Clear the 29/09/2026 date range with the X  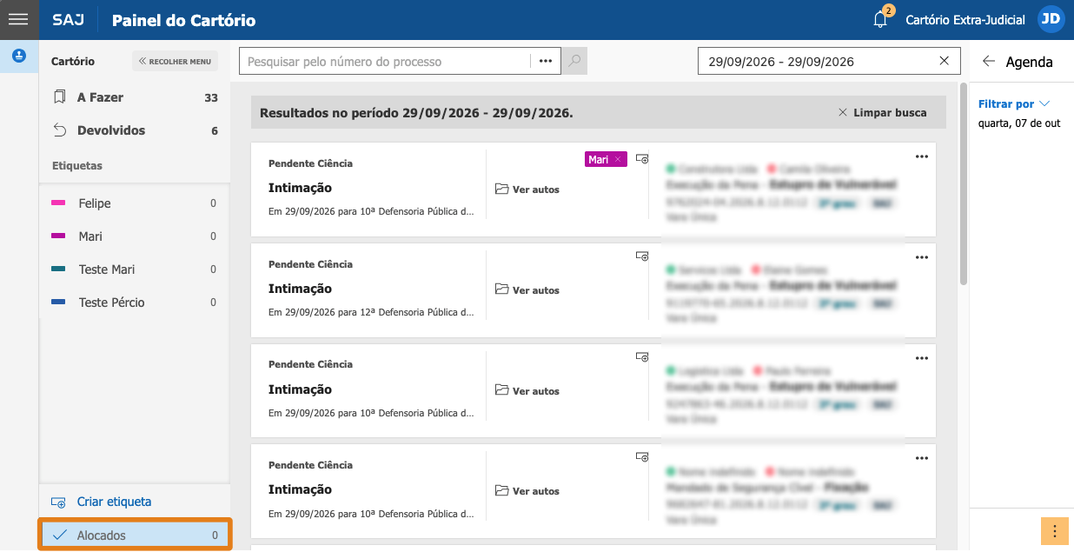click(945, 61)
